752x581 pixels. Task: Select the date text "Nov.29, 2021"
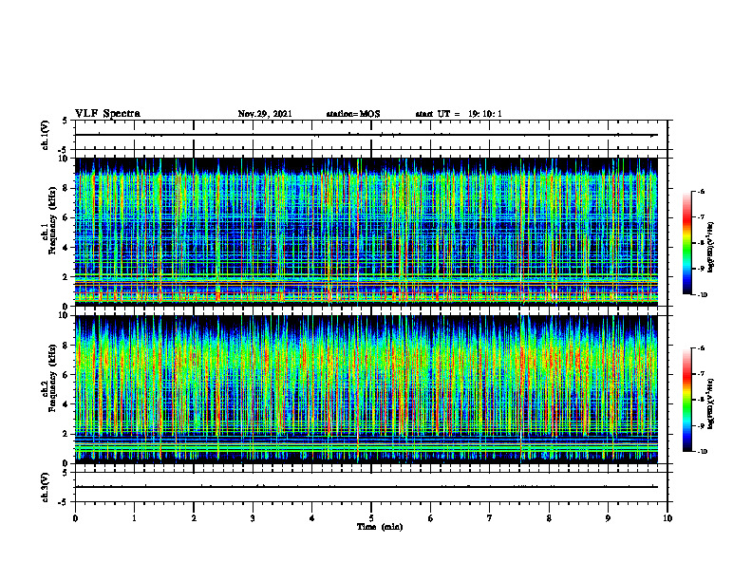265,114
